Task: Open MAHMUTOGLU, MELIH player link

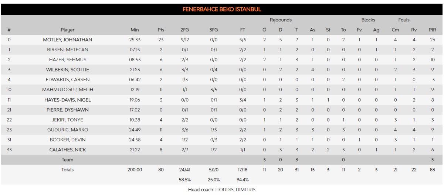Action: click(x=68, y=90)
